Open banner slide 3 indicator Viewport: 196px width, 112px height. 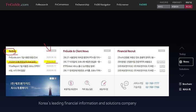coord(55,78)
